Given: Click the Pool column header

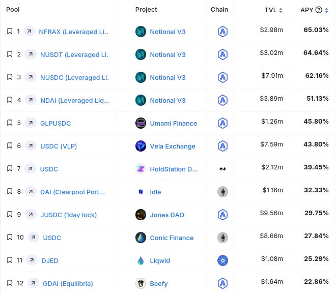Looking at the screenshot, I should 13,10.
